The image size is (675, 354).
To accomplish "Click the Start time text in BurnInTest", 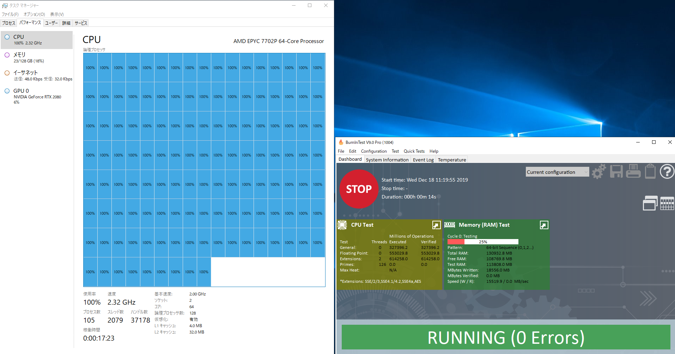I will pyautogui.click(x=425, y=180).
